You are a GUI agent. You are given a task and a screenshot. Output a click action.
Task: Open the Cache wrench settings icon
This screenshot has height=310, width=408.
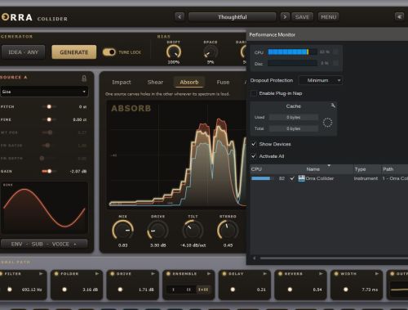click(333, 106)
